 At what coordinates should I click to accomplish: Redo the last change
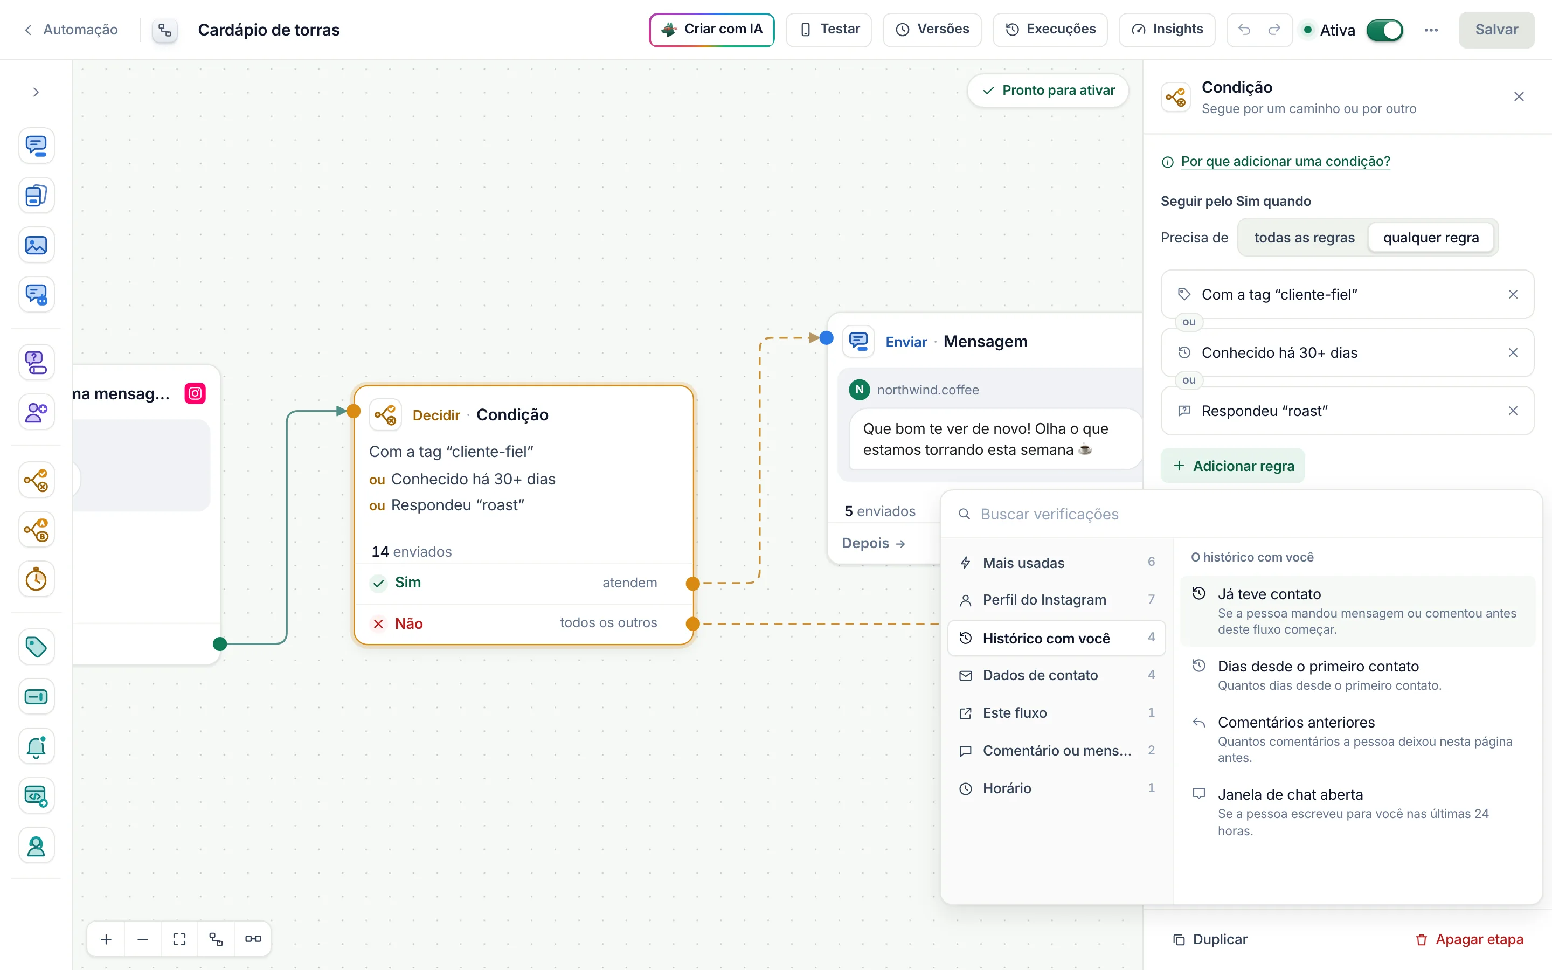click(1275, 30)
